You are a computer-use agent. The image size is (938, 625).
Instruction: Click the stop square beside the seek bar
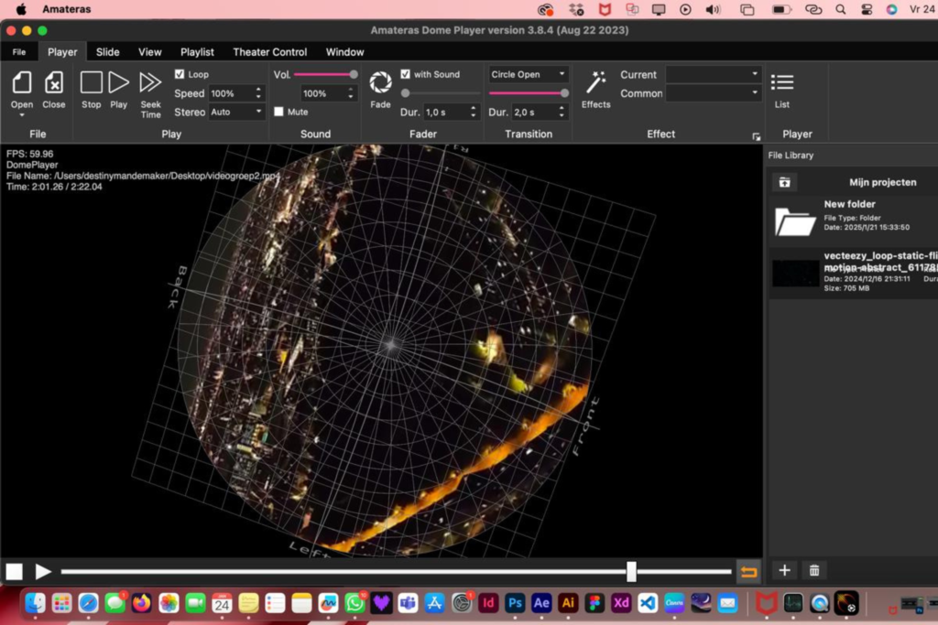click(x=15, y=572)
